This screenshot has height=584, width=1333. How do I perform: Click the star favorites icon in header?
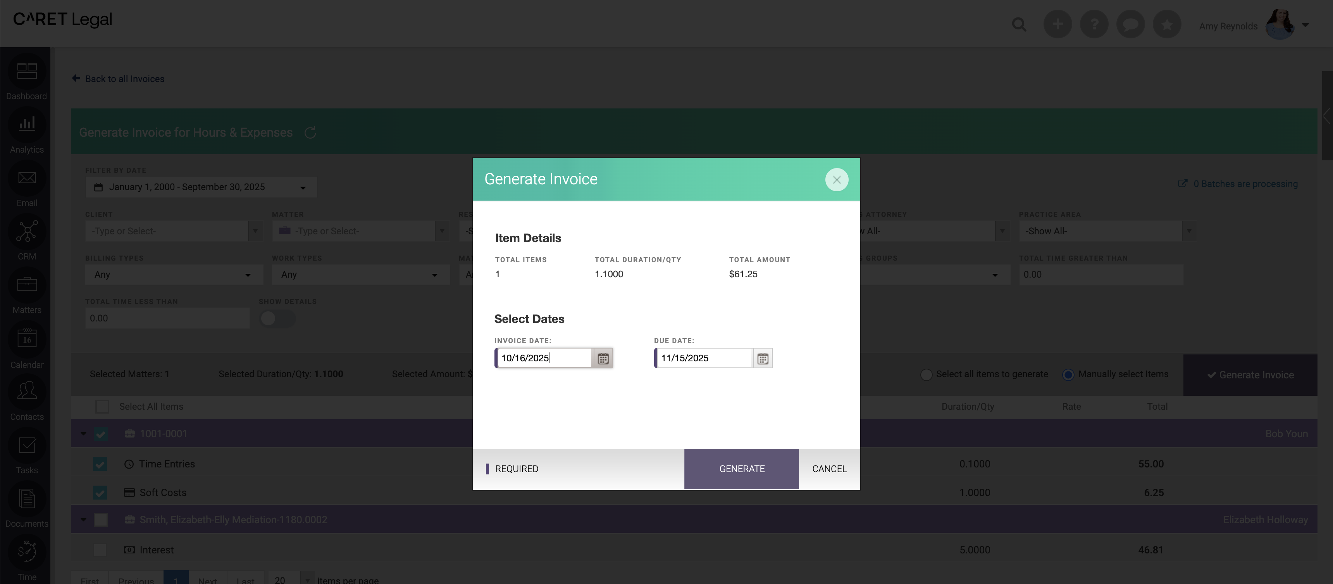pyautogui.click(x=1166, y=24)
